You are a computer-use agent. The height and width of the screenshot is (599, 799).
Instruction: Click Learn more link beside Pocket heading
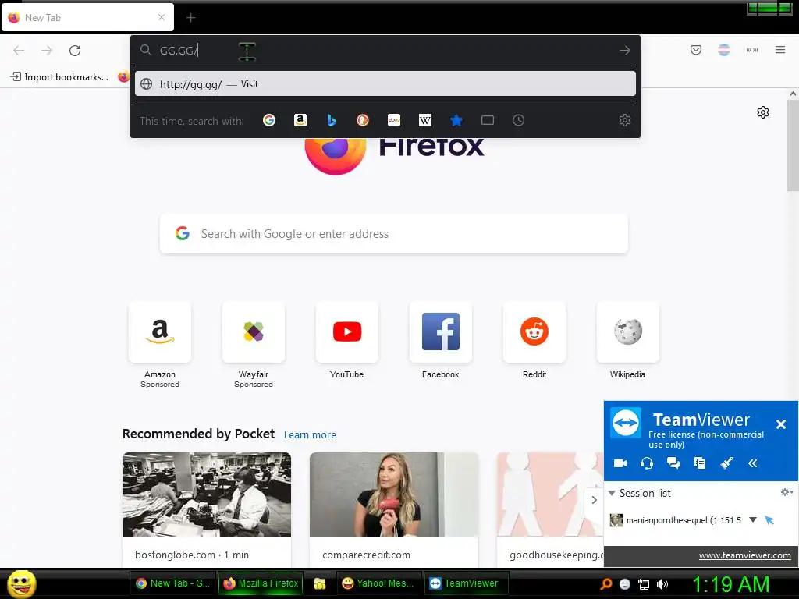click(x=310, y=435)
